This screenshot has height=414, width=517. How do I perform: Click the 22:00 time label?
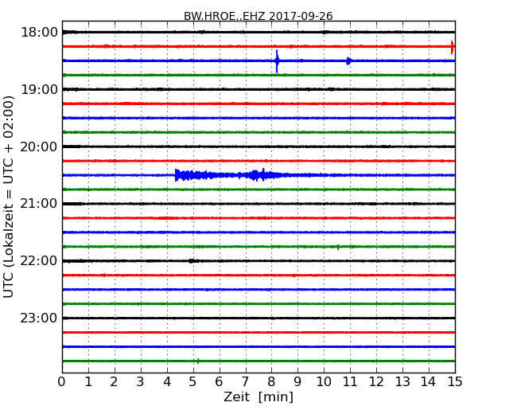tap(39, 261)
